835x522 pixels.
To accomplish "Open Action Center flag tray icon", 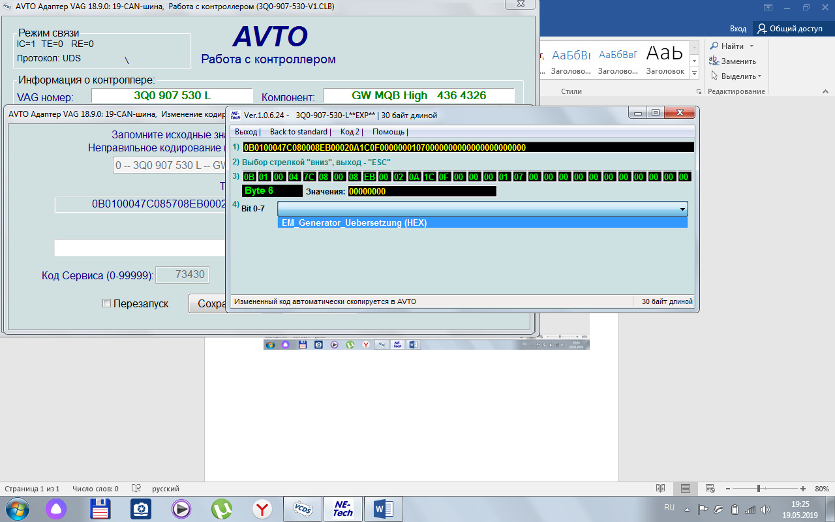I will coord(703,509).
